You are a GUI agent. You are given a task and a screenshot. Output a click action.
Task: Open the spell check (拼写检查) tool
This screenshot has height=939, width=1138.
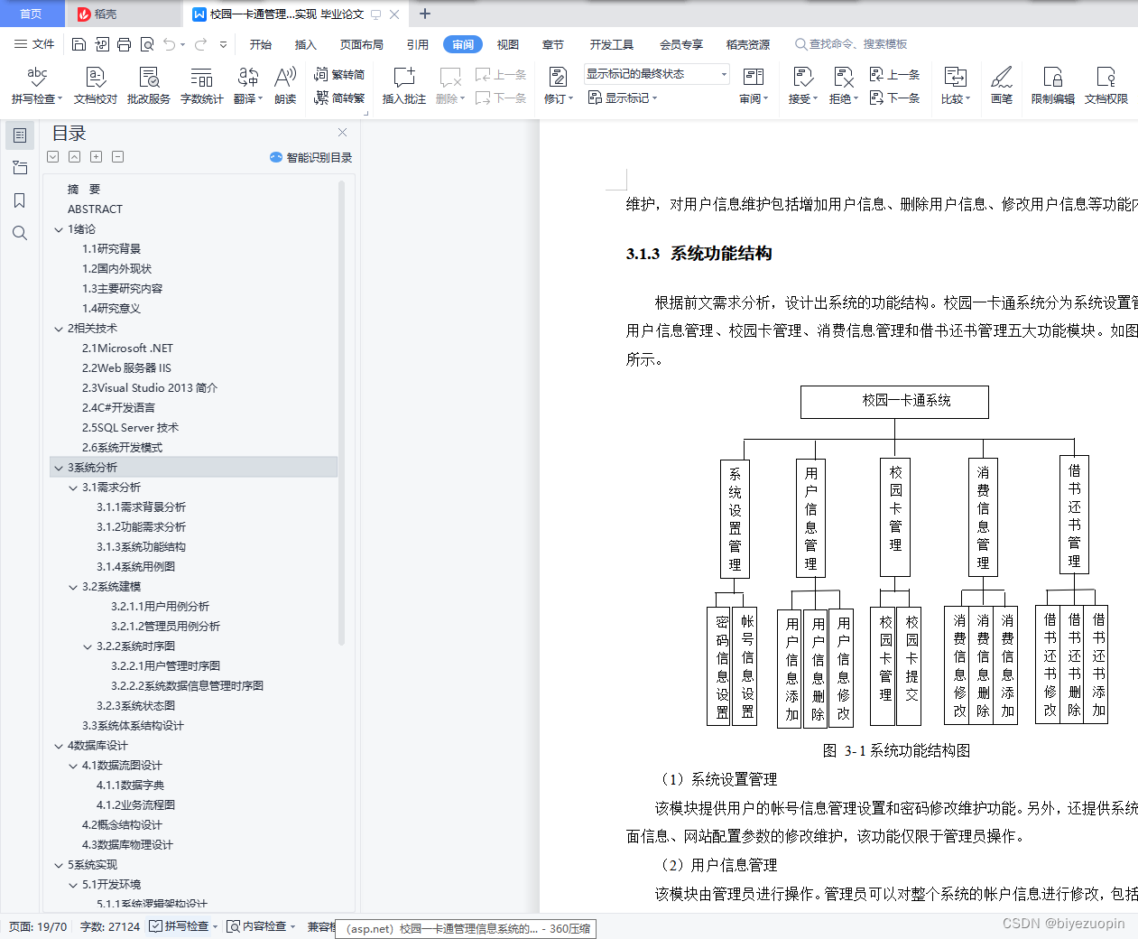37,86
